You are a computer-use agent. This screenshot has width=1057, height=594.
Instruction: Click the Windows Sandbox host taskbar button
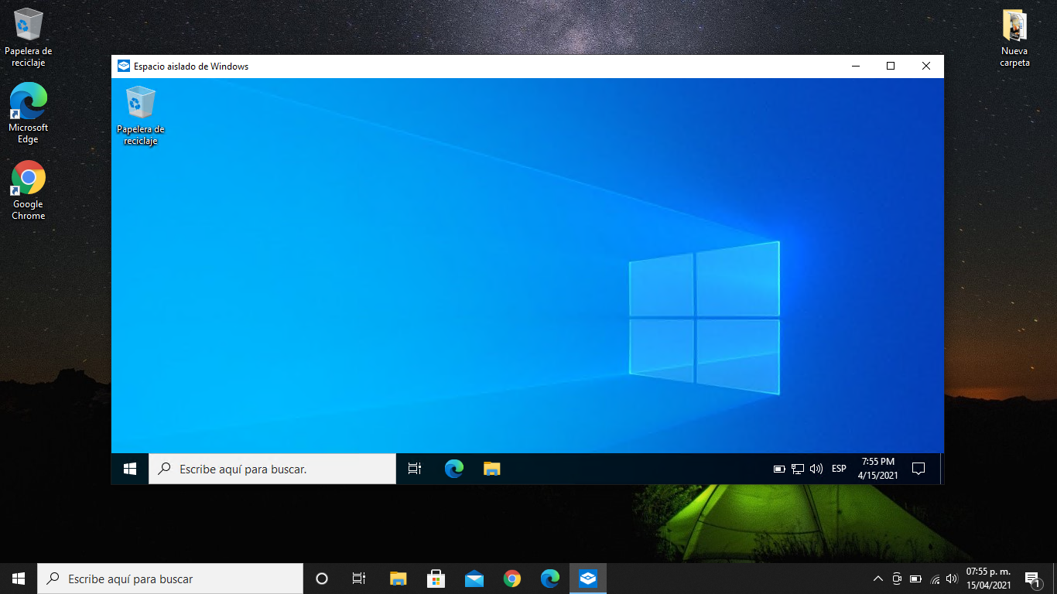click(x=588, y=579)
